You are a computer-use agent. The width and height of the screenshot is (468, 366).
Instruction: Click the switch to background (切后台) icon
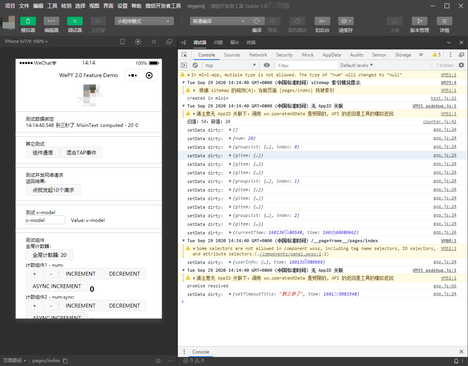tap(322, 21)
